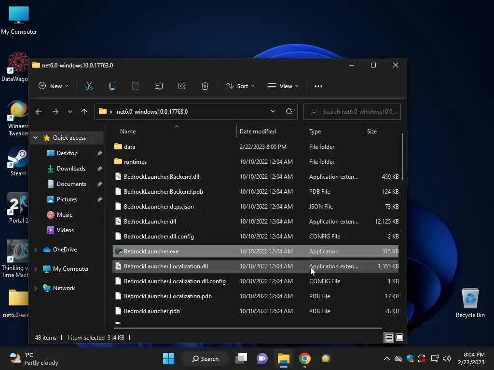Screen dimensions: 494x370
Task: Go up one folder level
Action: click(84, 112)
